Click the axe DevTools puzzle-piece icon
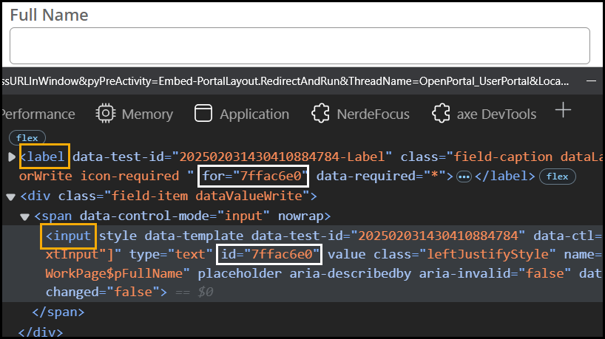This screenshot has width=605, height=339. pyautogui.click(x=441, y=114)
